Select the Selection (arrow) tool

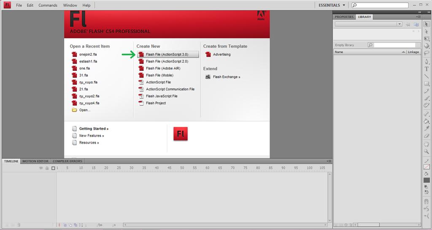coord(427,24)
